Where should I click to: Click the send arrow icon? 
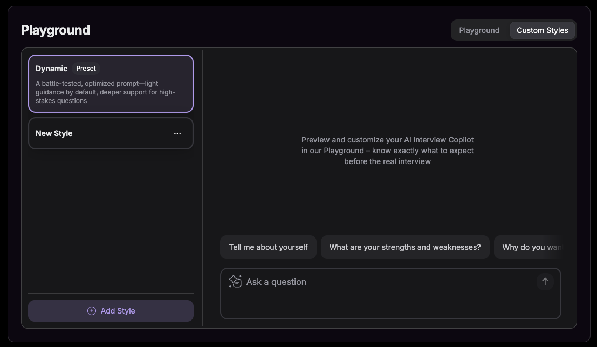click(x=545, y=282)
